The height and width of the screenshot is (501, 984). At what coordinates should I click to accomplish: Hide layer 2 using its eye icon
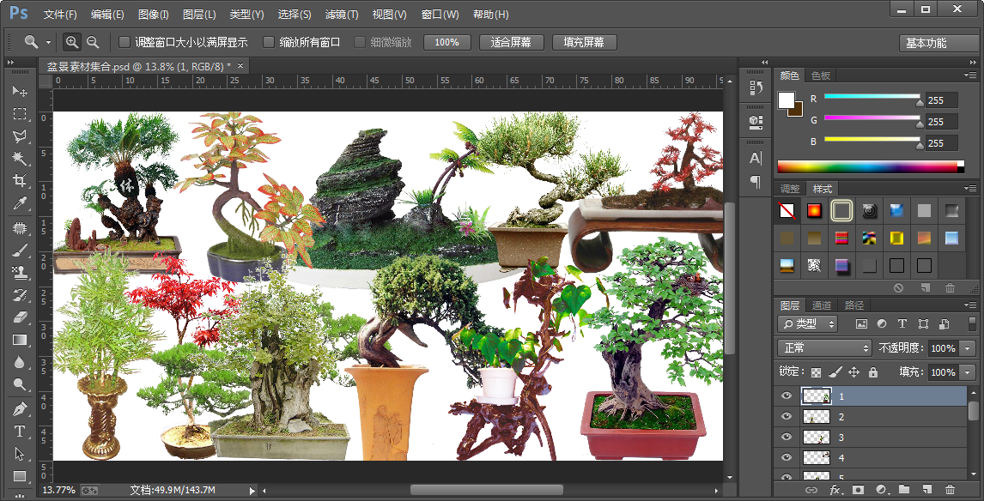coord(786,417)
